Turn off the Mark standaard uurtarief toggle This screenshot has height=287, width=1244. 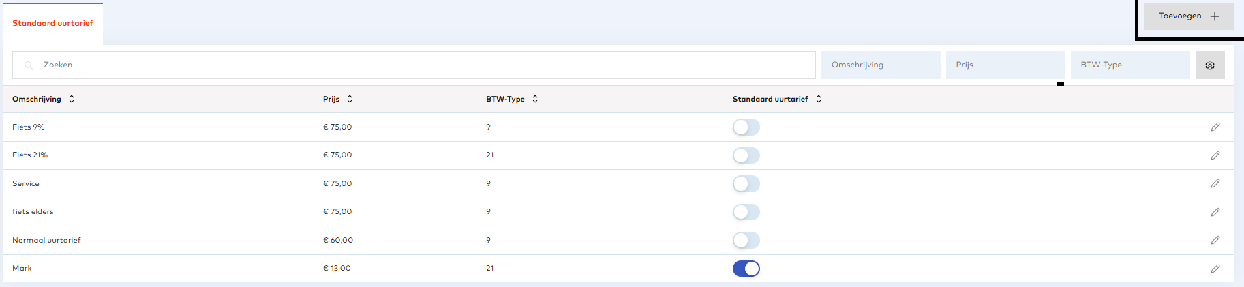coord(746,269)
